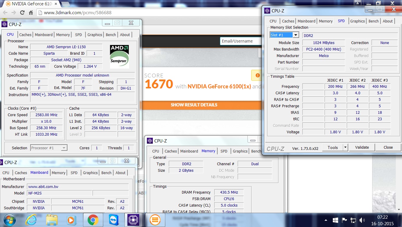Click SPD manufacturer value Melco
This screenshot has width=402, height=227.
[324, 56]
